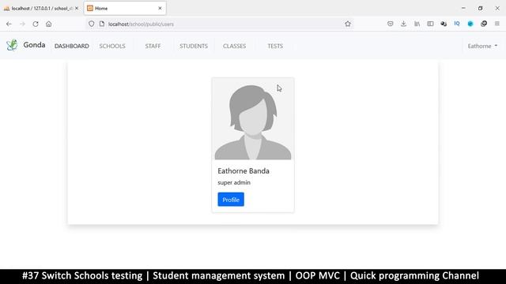506x284 pixels.
Task: Click the IQ extension icon
Action: pos(457,24)
